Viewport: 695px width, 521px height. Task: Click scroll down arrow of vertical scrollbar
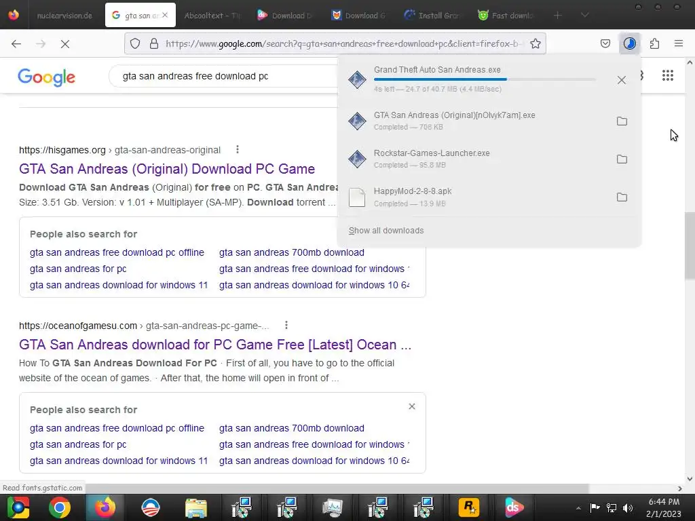point(690,478)
